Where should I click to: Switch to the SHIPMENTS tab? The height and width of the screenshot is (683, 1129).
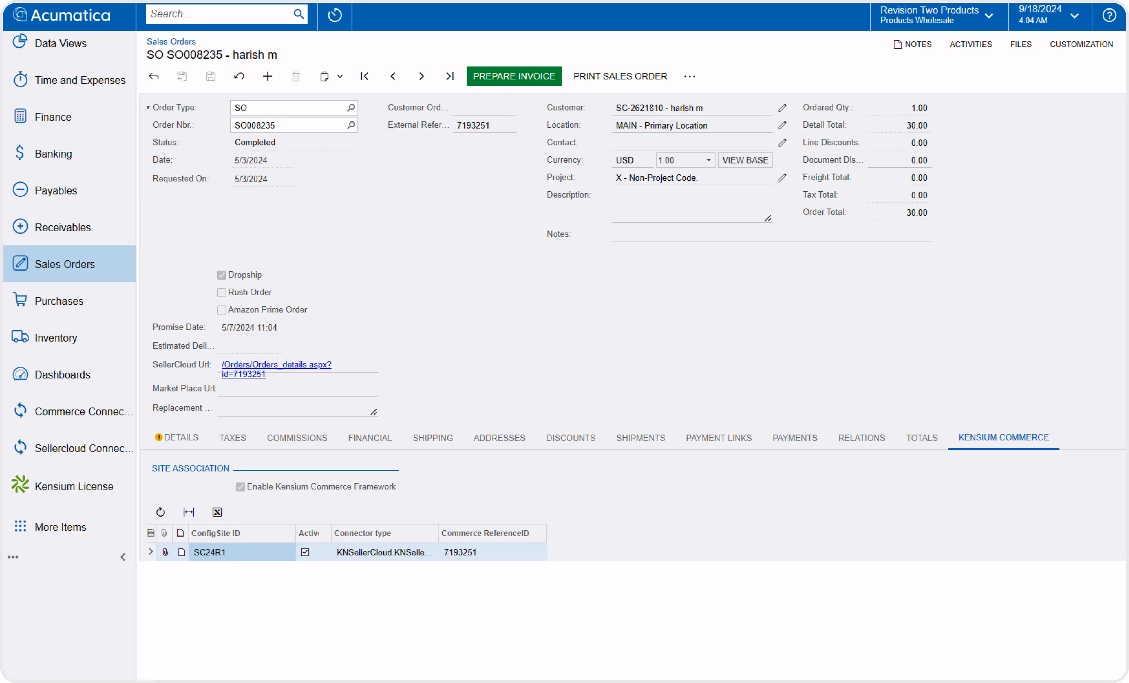[x=640, y=438]
